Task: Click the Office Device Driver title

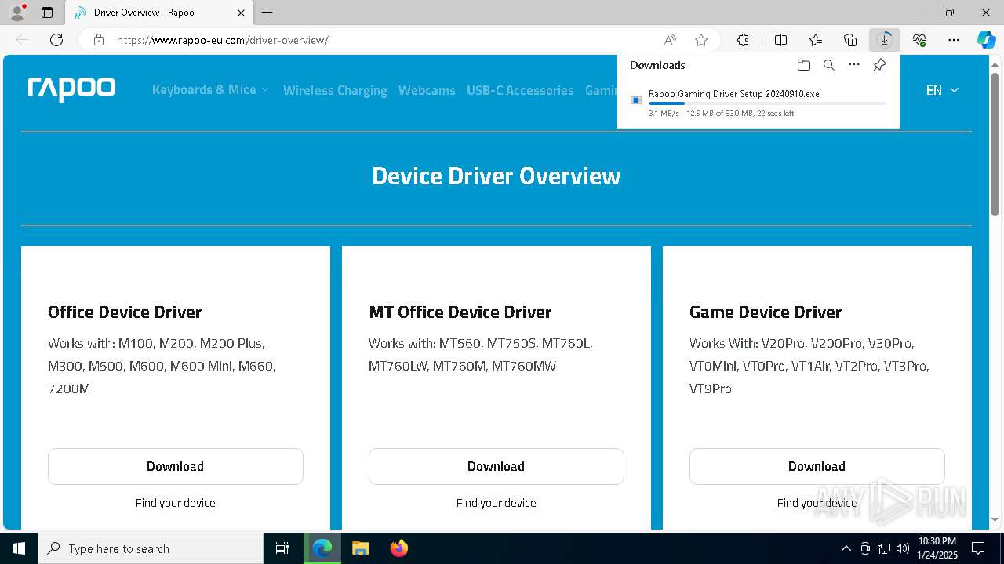Action: [x=125, y=312]
